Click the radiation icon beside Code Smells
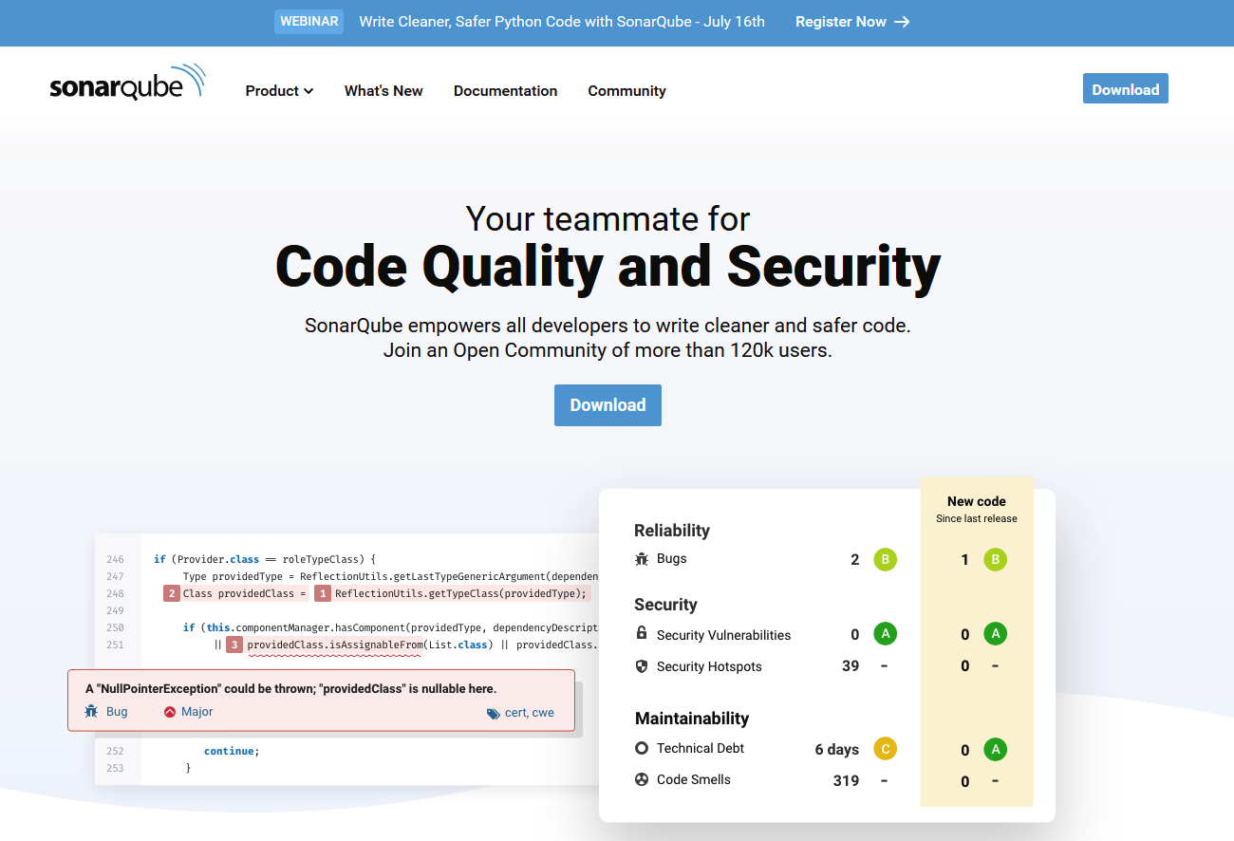This screenshot has height=841, width=1234. click(x=642, y=779)
